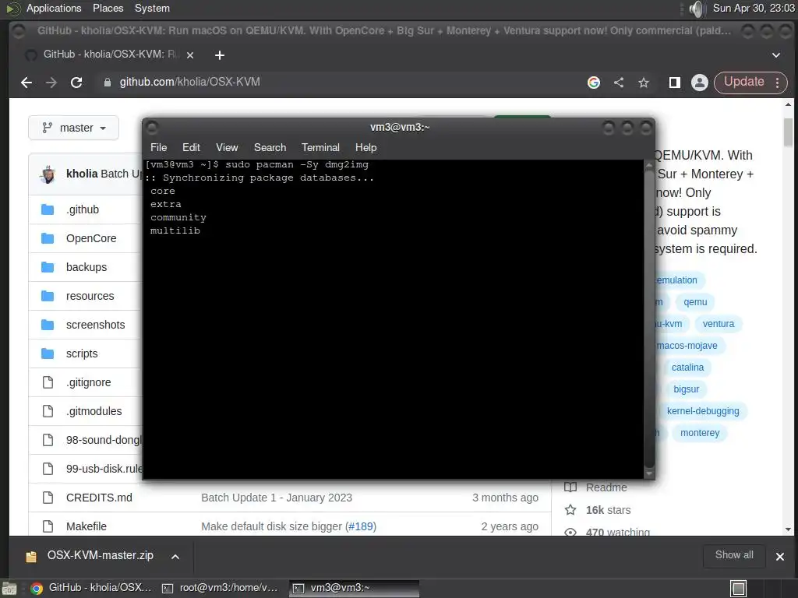Open the System menu in top panel

152,8
